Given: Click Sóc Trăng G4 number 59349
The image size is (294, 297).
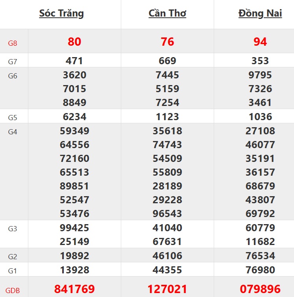Looking at the screenshot, I should tap(74, 131).
